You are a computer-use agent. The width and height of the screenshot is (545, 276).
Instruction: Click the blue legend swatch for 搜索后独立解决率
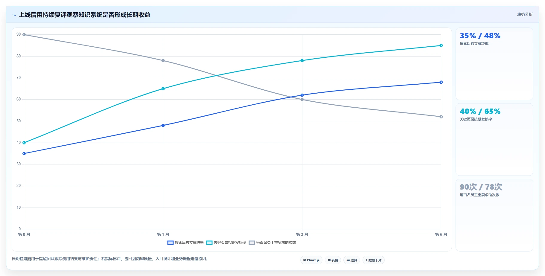[x=170, y=243]
